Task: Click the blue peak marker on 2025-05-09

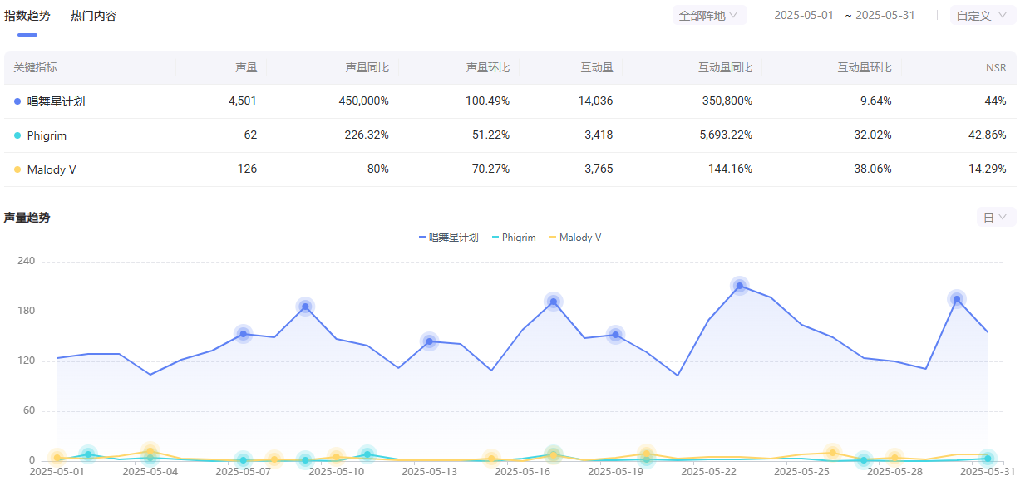Action: click(x=305, y=307)
